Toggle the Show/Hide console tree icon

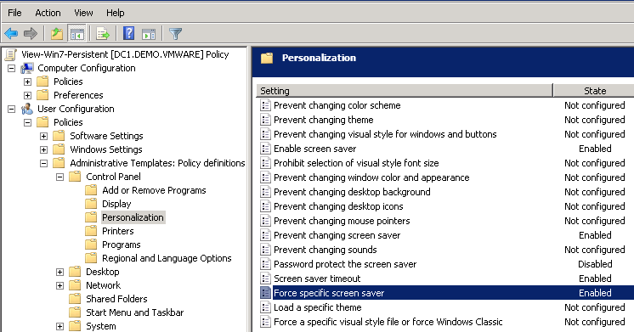76,33
